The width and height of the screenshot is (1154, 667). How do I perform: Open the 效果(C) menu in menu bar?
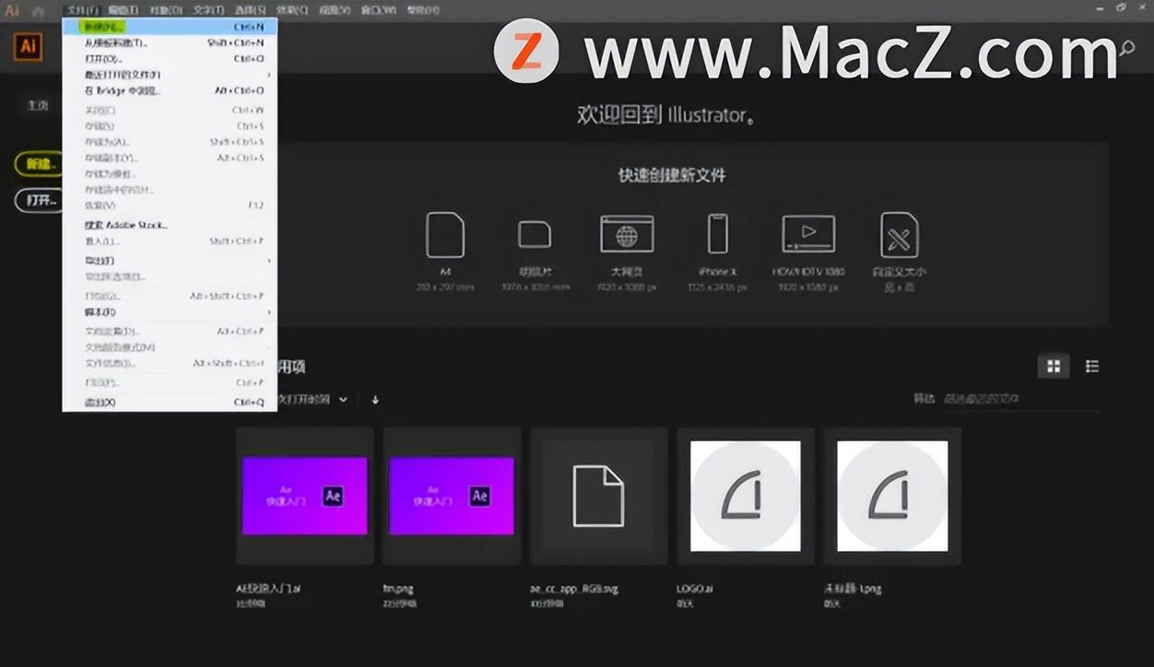pyautogui.click(x=293, y=10)
